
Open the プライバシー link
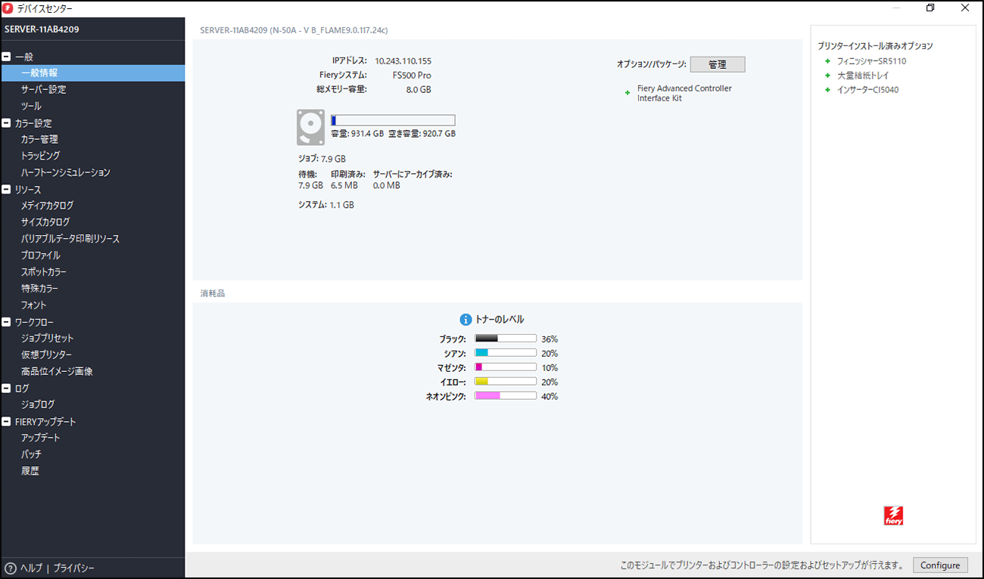point(74,568)
